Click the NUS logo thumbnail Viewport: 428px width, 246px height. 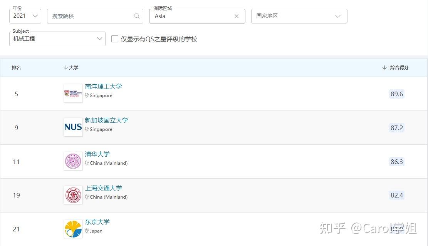[73, 127]
